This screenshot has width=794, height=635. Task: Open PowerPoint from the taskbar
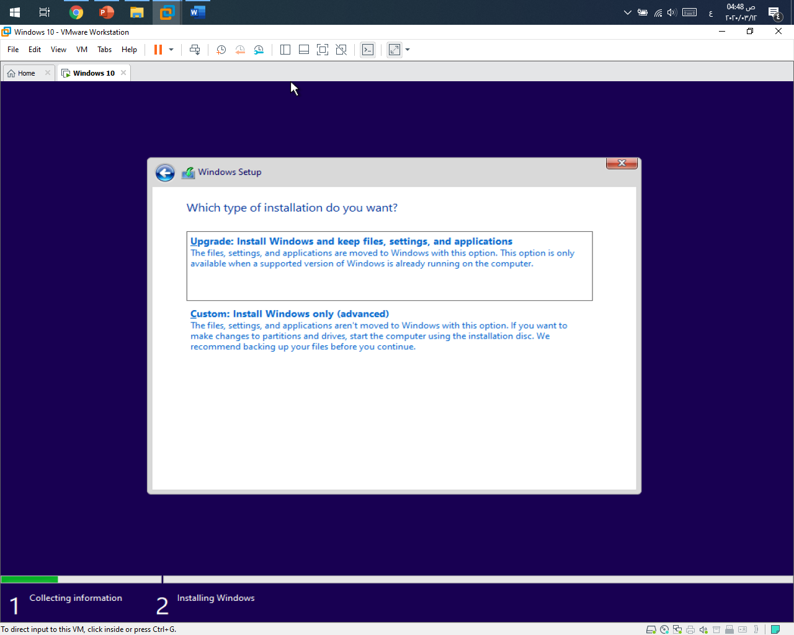[x=107, y=12]
